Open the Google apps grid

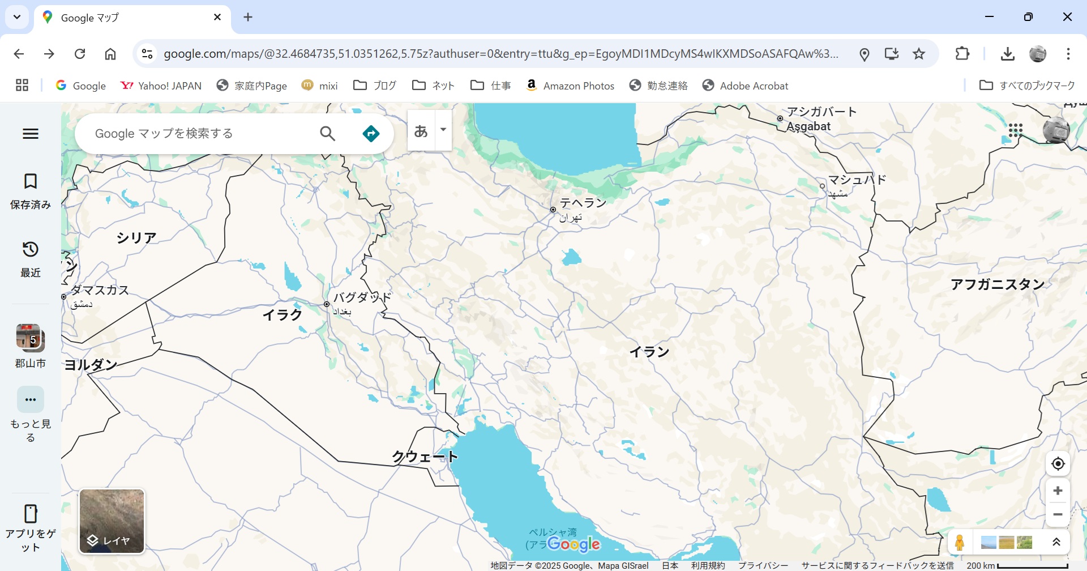click(x=1016, y=131)
